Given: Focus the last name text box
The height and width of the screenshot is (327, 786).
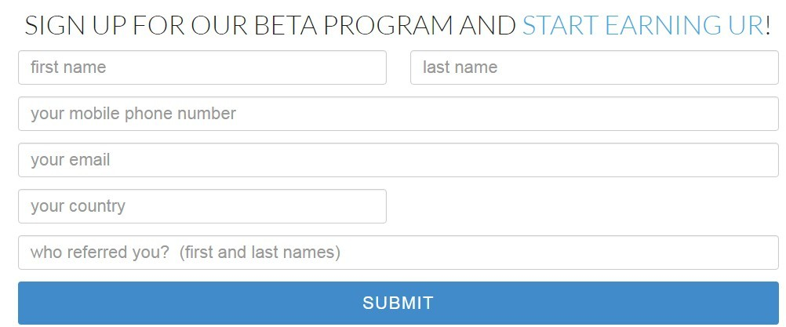Looking at the screenshot, I should click(x=594, y=67).
